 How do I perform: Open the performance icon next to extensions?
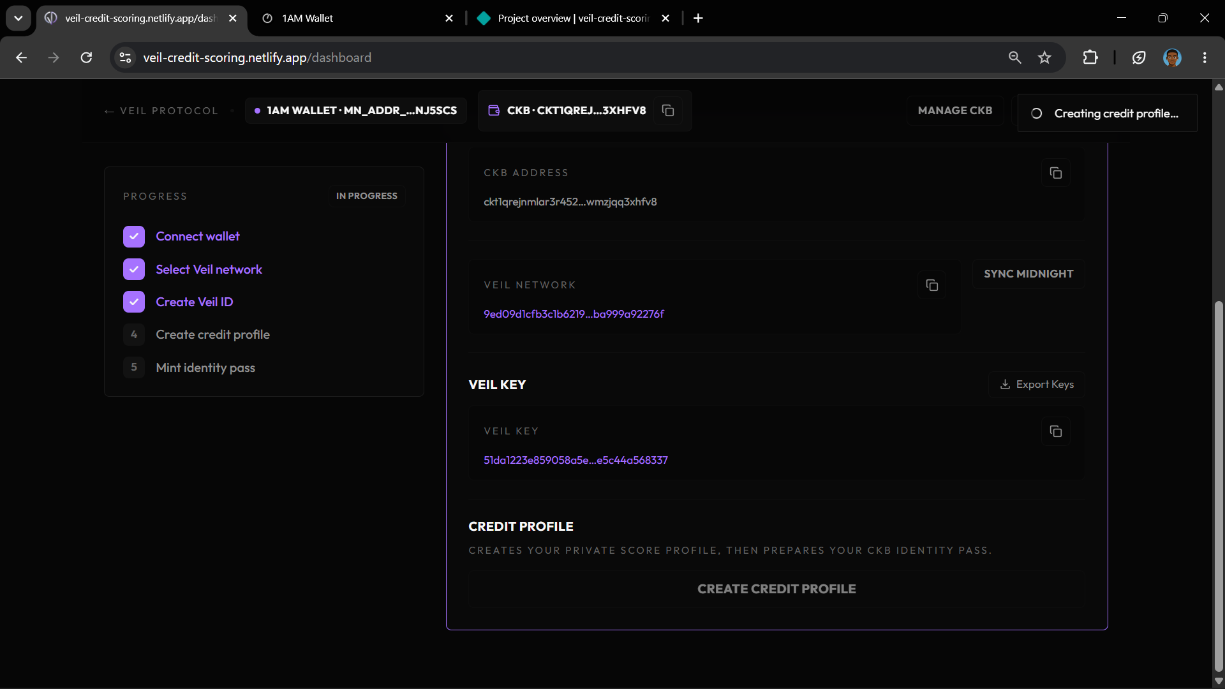(x=1139, y=57)
